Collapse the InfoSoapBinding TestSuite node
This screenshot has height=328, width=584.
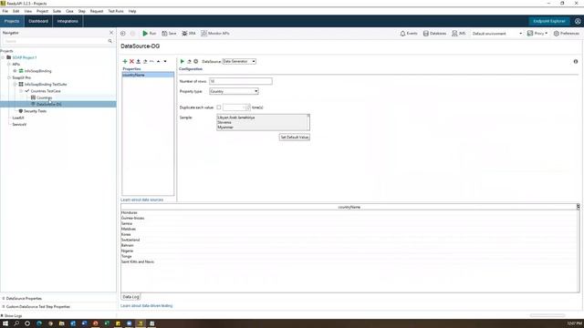pyautogui.click(x=16, y=85)
